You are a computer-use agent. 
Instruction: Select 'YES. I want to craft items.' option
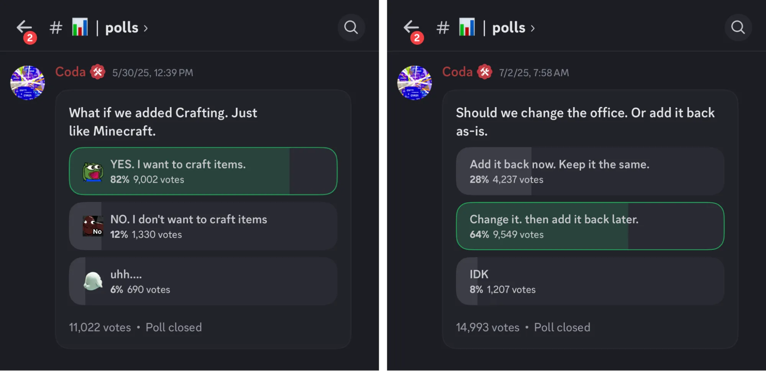(x=203, y=171)
